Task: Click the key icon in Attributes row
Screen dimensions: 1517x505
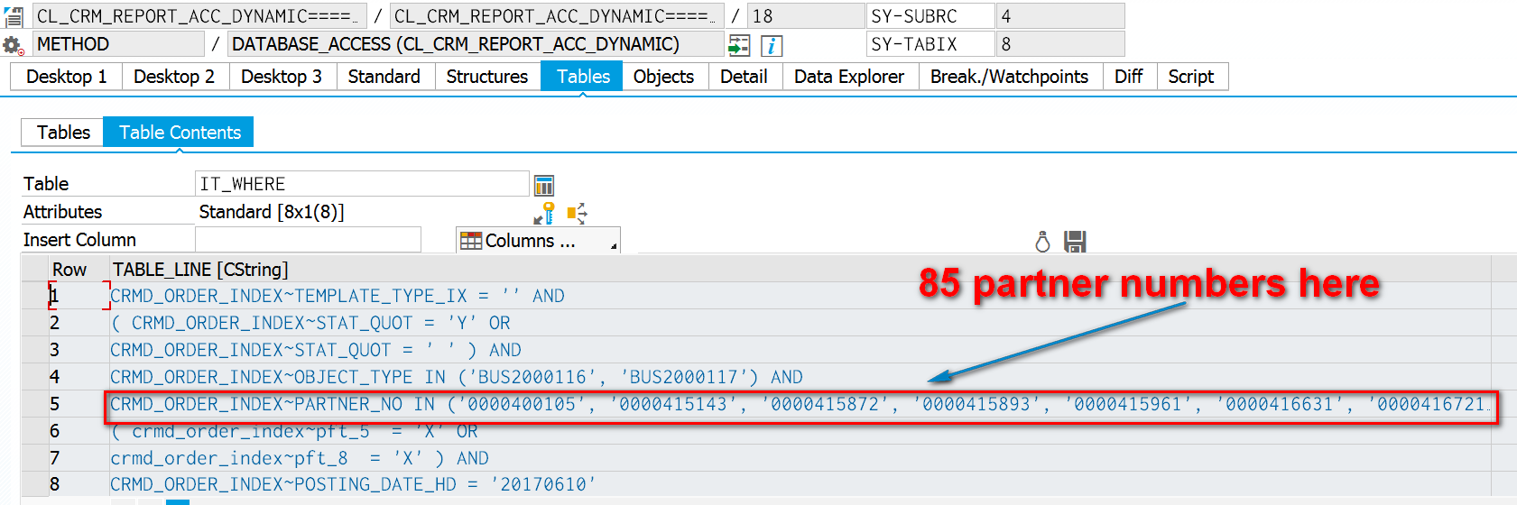Action: pyautogui.click(x=545, y=213)
